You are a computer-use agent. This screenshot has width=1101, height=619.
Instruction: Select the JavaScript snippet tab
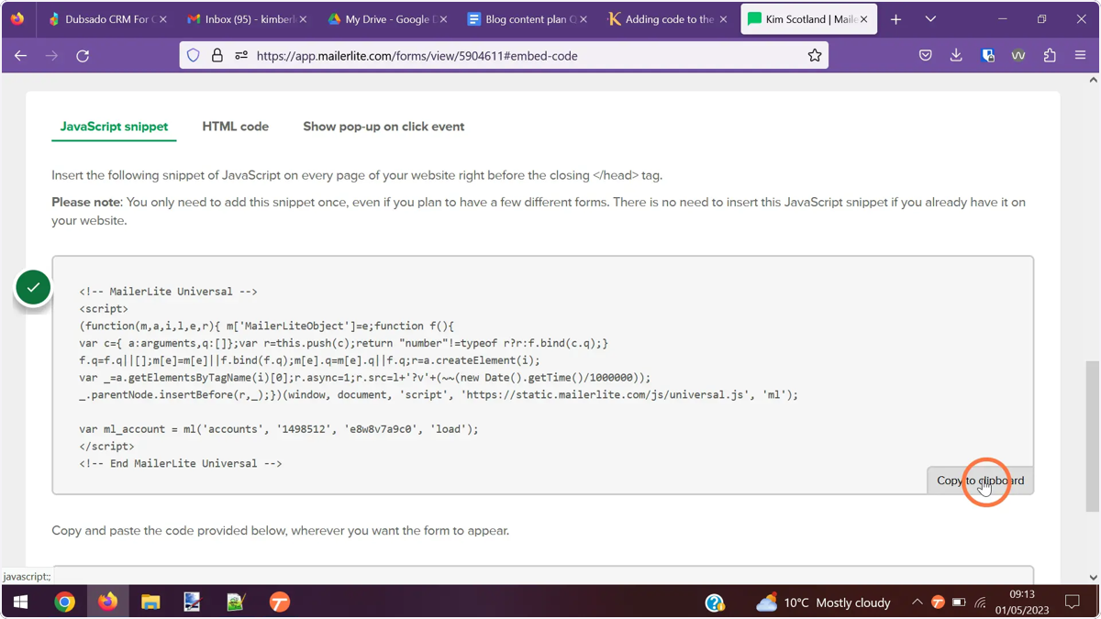coord(114,127)
